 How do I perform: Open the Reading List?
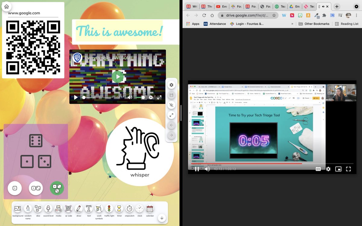point(347,24)
